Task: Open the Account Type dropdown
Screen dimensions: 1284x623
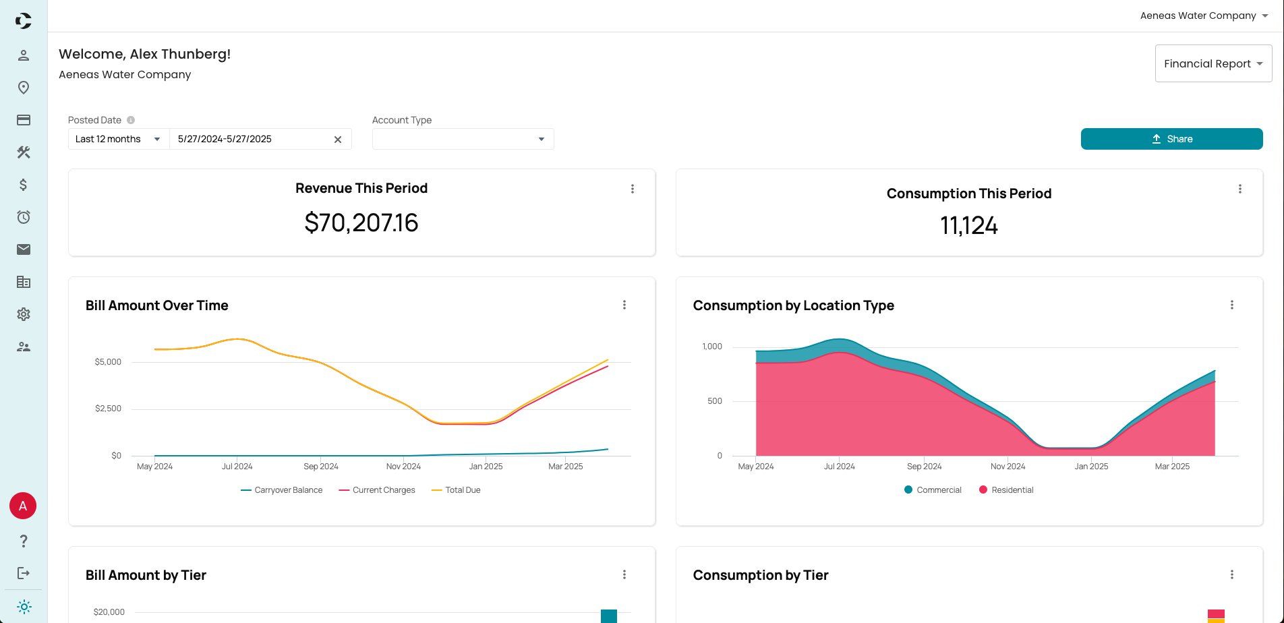Action: tap(463, 139)
